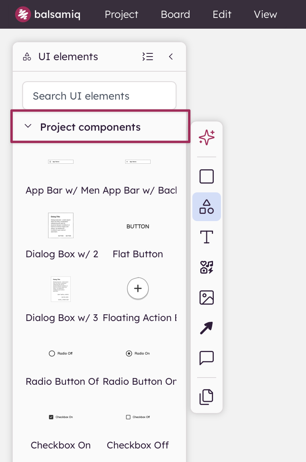Toggle the UI elements list view
The image size is (306, 462).
[147, 57]
